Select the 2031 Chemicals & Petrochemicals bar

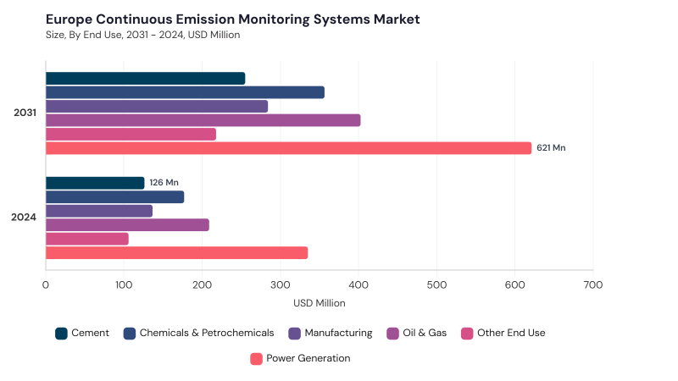pos(185,92)
